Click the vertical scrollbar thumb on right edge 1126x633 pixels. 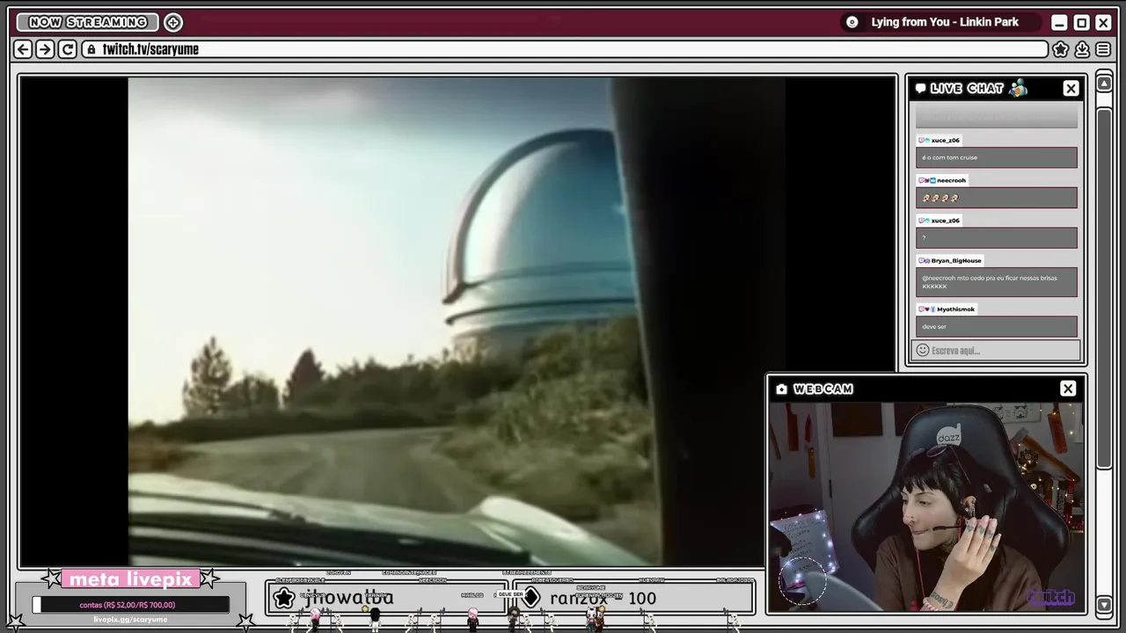click(x=1104, y=288)
